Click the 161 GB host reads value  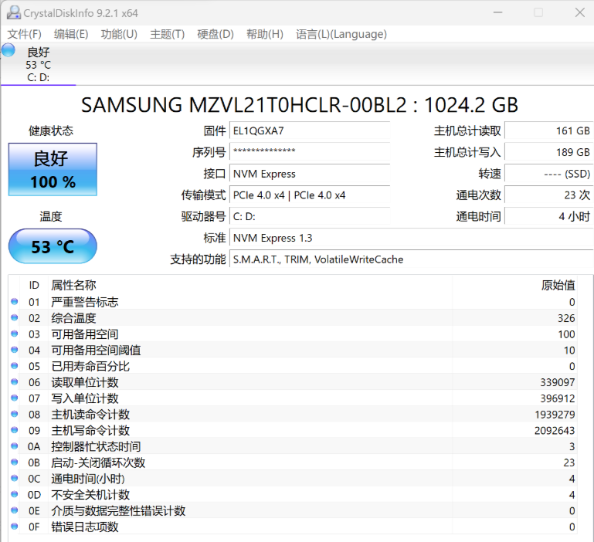pos(549,131)
